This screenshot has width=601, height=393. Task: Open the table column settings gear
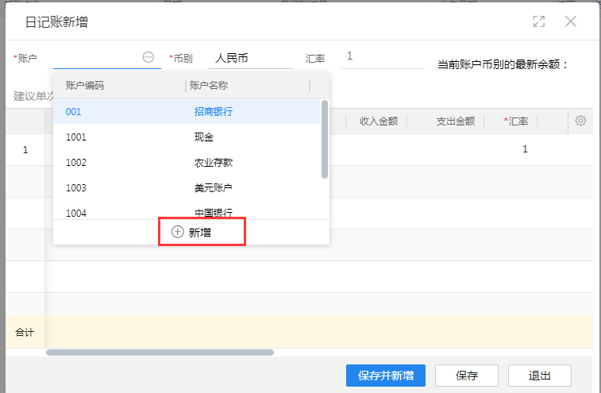(x=580, y=121)
